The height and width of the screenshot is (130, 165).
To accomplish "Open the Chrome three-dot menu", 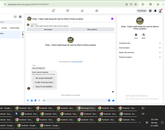I will (x=163, y=4).
